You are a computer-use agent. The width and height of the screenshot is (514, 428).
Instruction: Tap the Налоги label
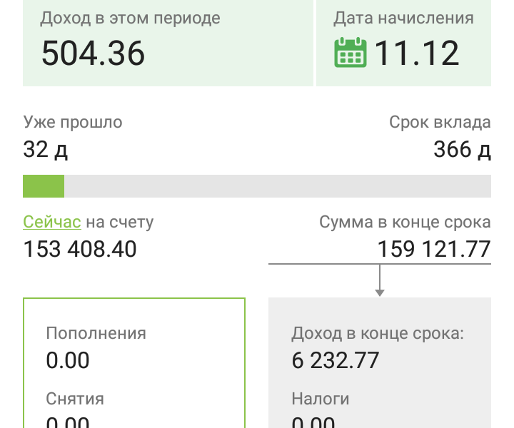point(321,399)
